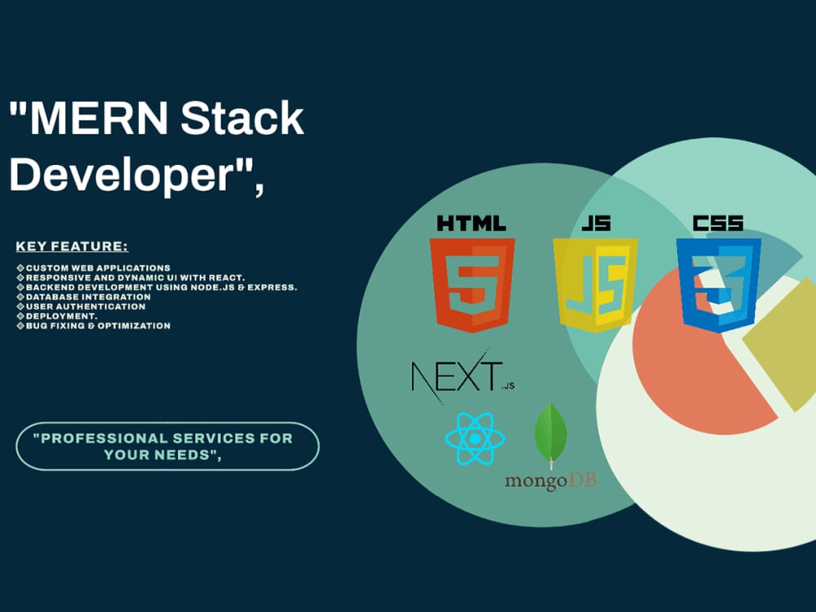Click the black HTML label above shield
Image resolution: width=816 pixels, height=612 pixels.
click(472, 224)
